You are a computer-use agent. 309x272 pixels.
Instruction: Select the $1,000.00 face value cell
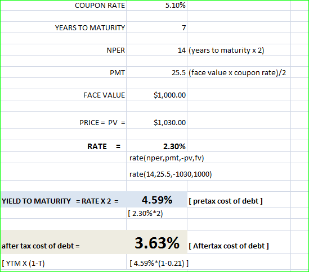[x=169, y=95]
